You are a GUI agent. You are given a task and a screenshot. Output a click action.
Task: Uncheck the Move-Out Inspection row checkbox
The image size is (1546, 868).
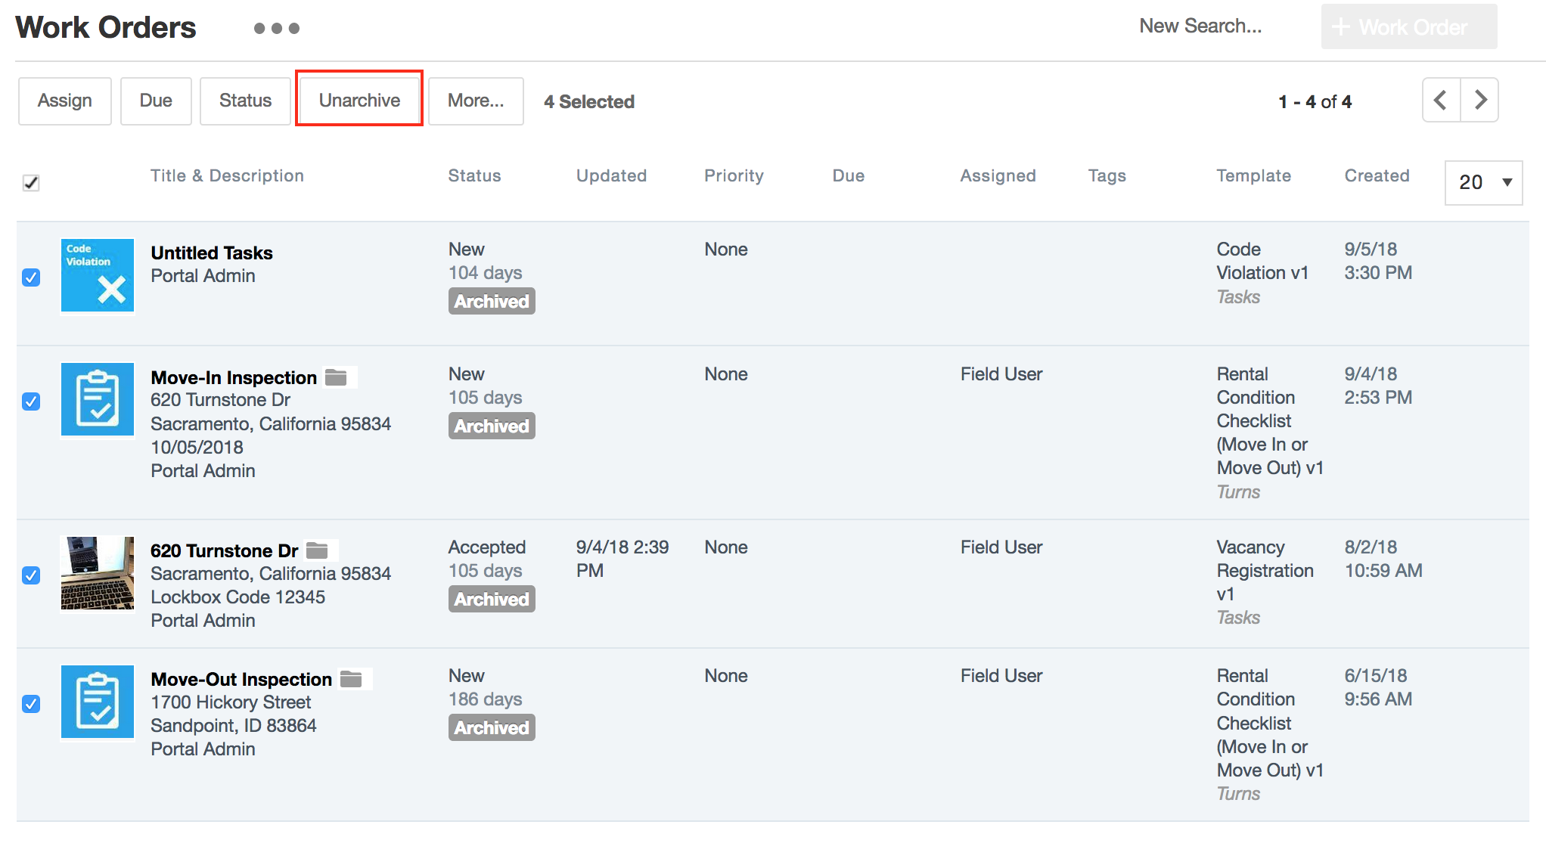pos(31,704)
